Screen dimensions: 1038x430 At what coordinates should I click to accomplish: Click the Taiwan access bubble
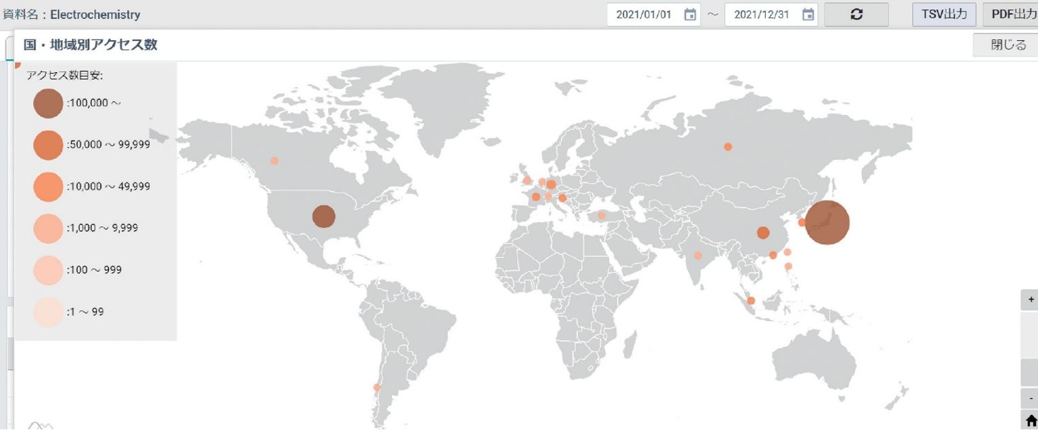tap(788, 252)
